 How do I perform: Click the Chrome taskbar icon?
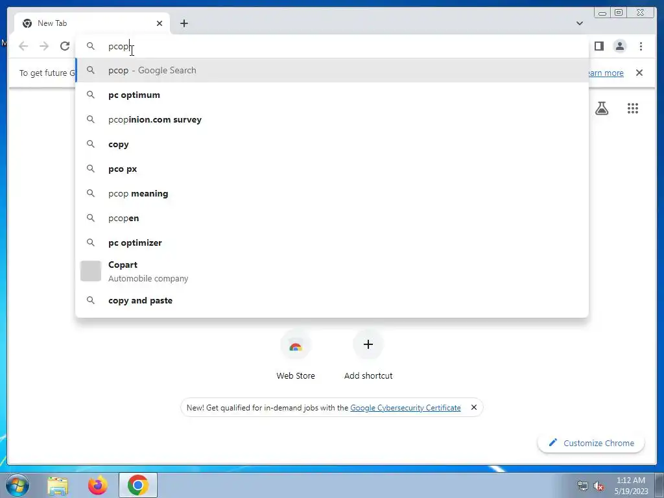[138, 485]
